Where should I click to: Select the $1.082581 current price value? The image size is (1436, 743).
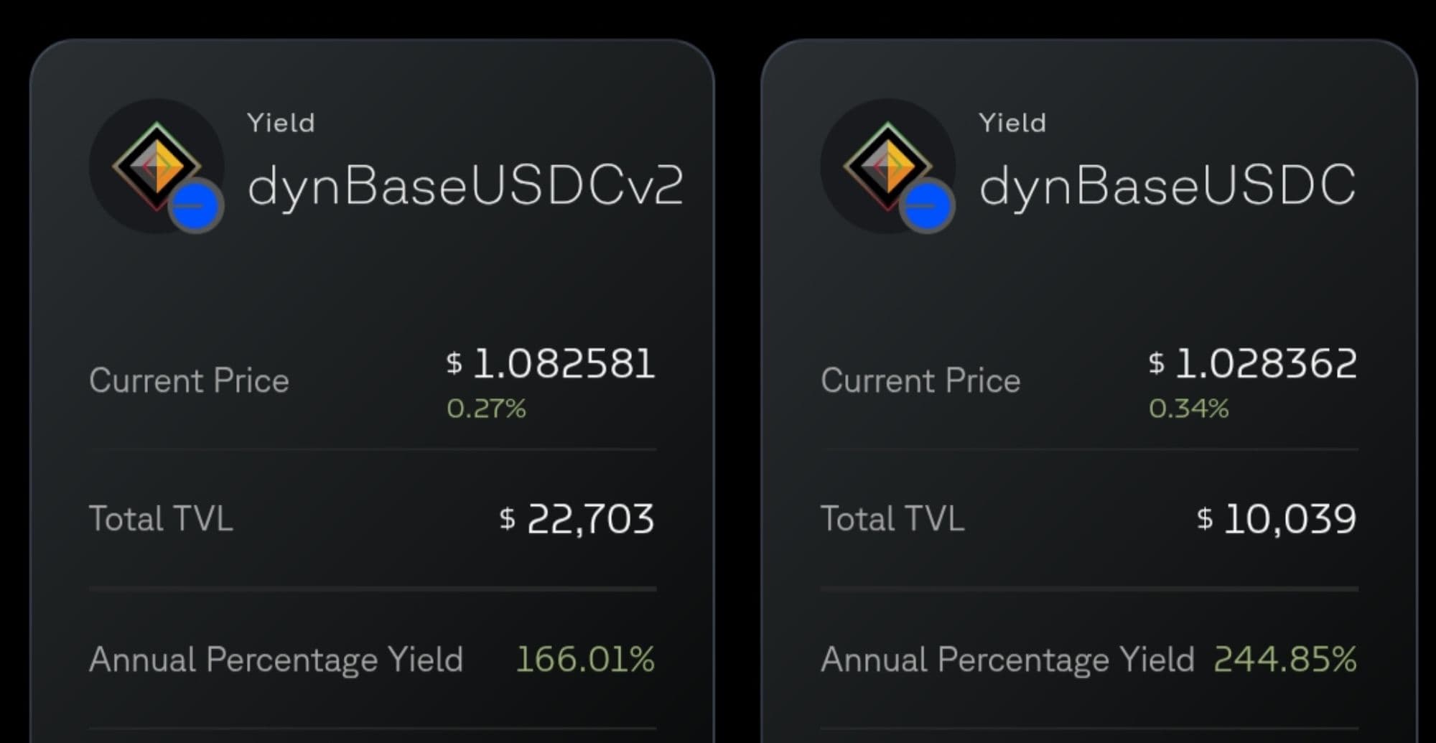click(x=551, y=363)
